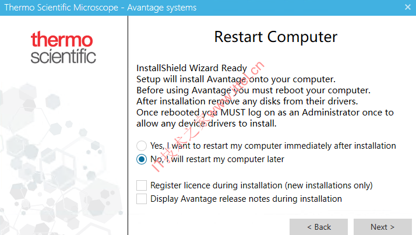This screenshot has width=416, height=235.
Task: Click the window title 'Thermo Scientific Microscope - Avantage systems'
Action: click(100, 8)
